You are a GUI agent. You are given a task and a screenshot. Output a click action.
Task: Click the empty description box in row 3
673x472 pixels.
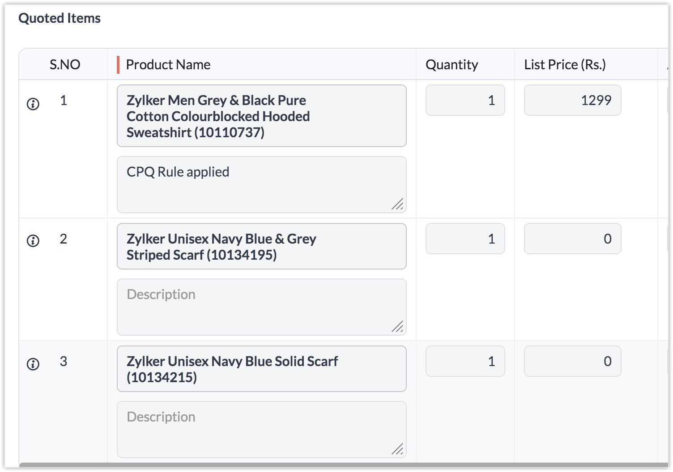261,430
